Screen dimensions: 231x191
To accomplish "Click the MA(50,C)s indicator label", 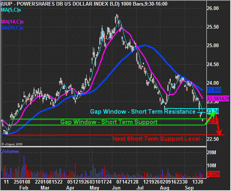I will point(12,27).
